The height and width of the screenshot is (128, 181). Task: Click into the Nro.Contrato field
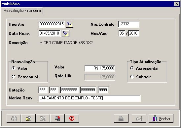[128, 24]
